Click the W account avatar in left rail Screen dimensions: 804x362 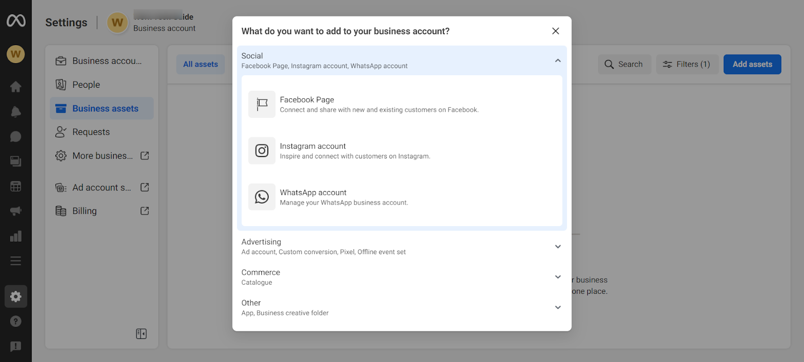pos(16,54)
